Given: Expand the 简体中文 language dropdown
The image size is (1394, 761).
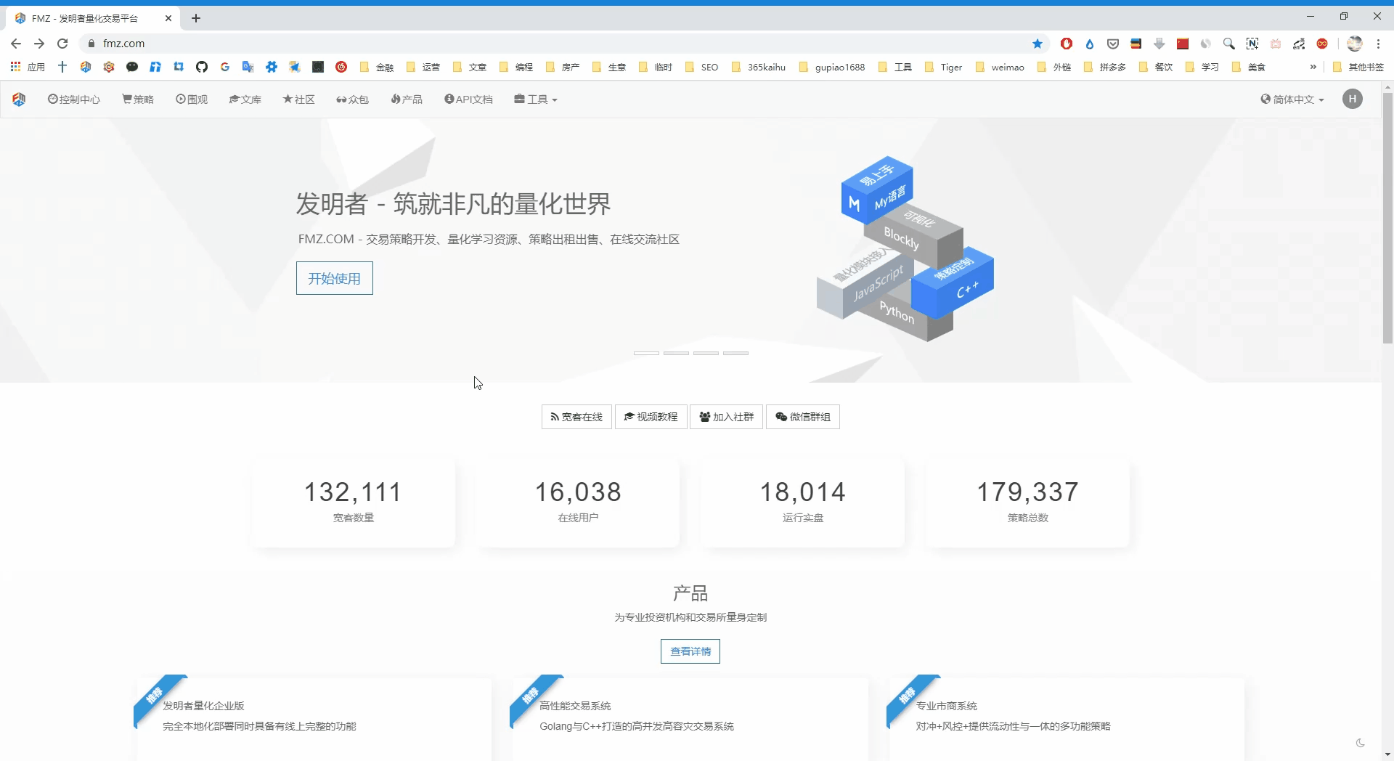Looking at the screenshot, I should (x=1292, y=99).
